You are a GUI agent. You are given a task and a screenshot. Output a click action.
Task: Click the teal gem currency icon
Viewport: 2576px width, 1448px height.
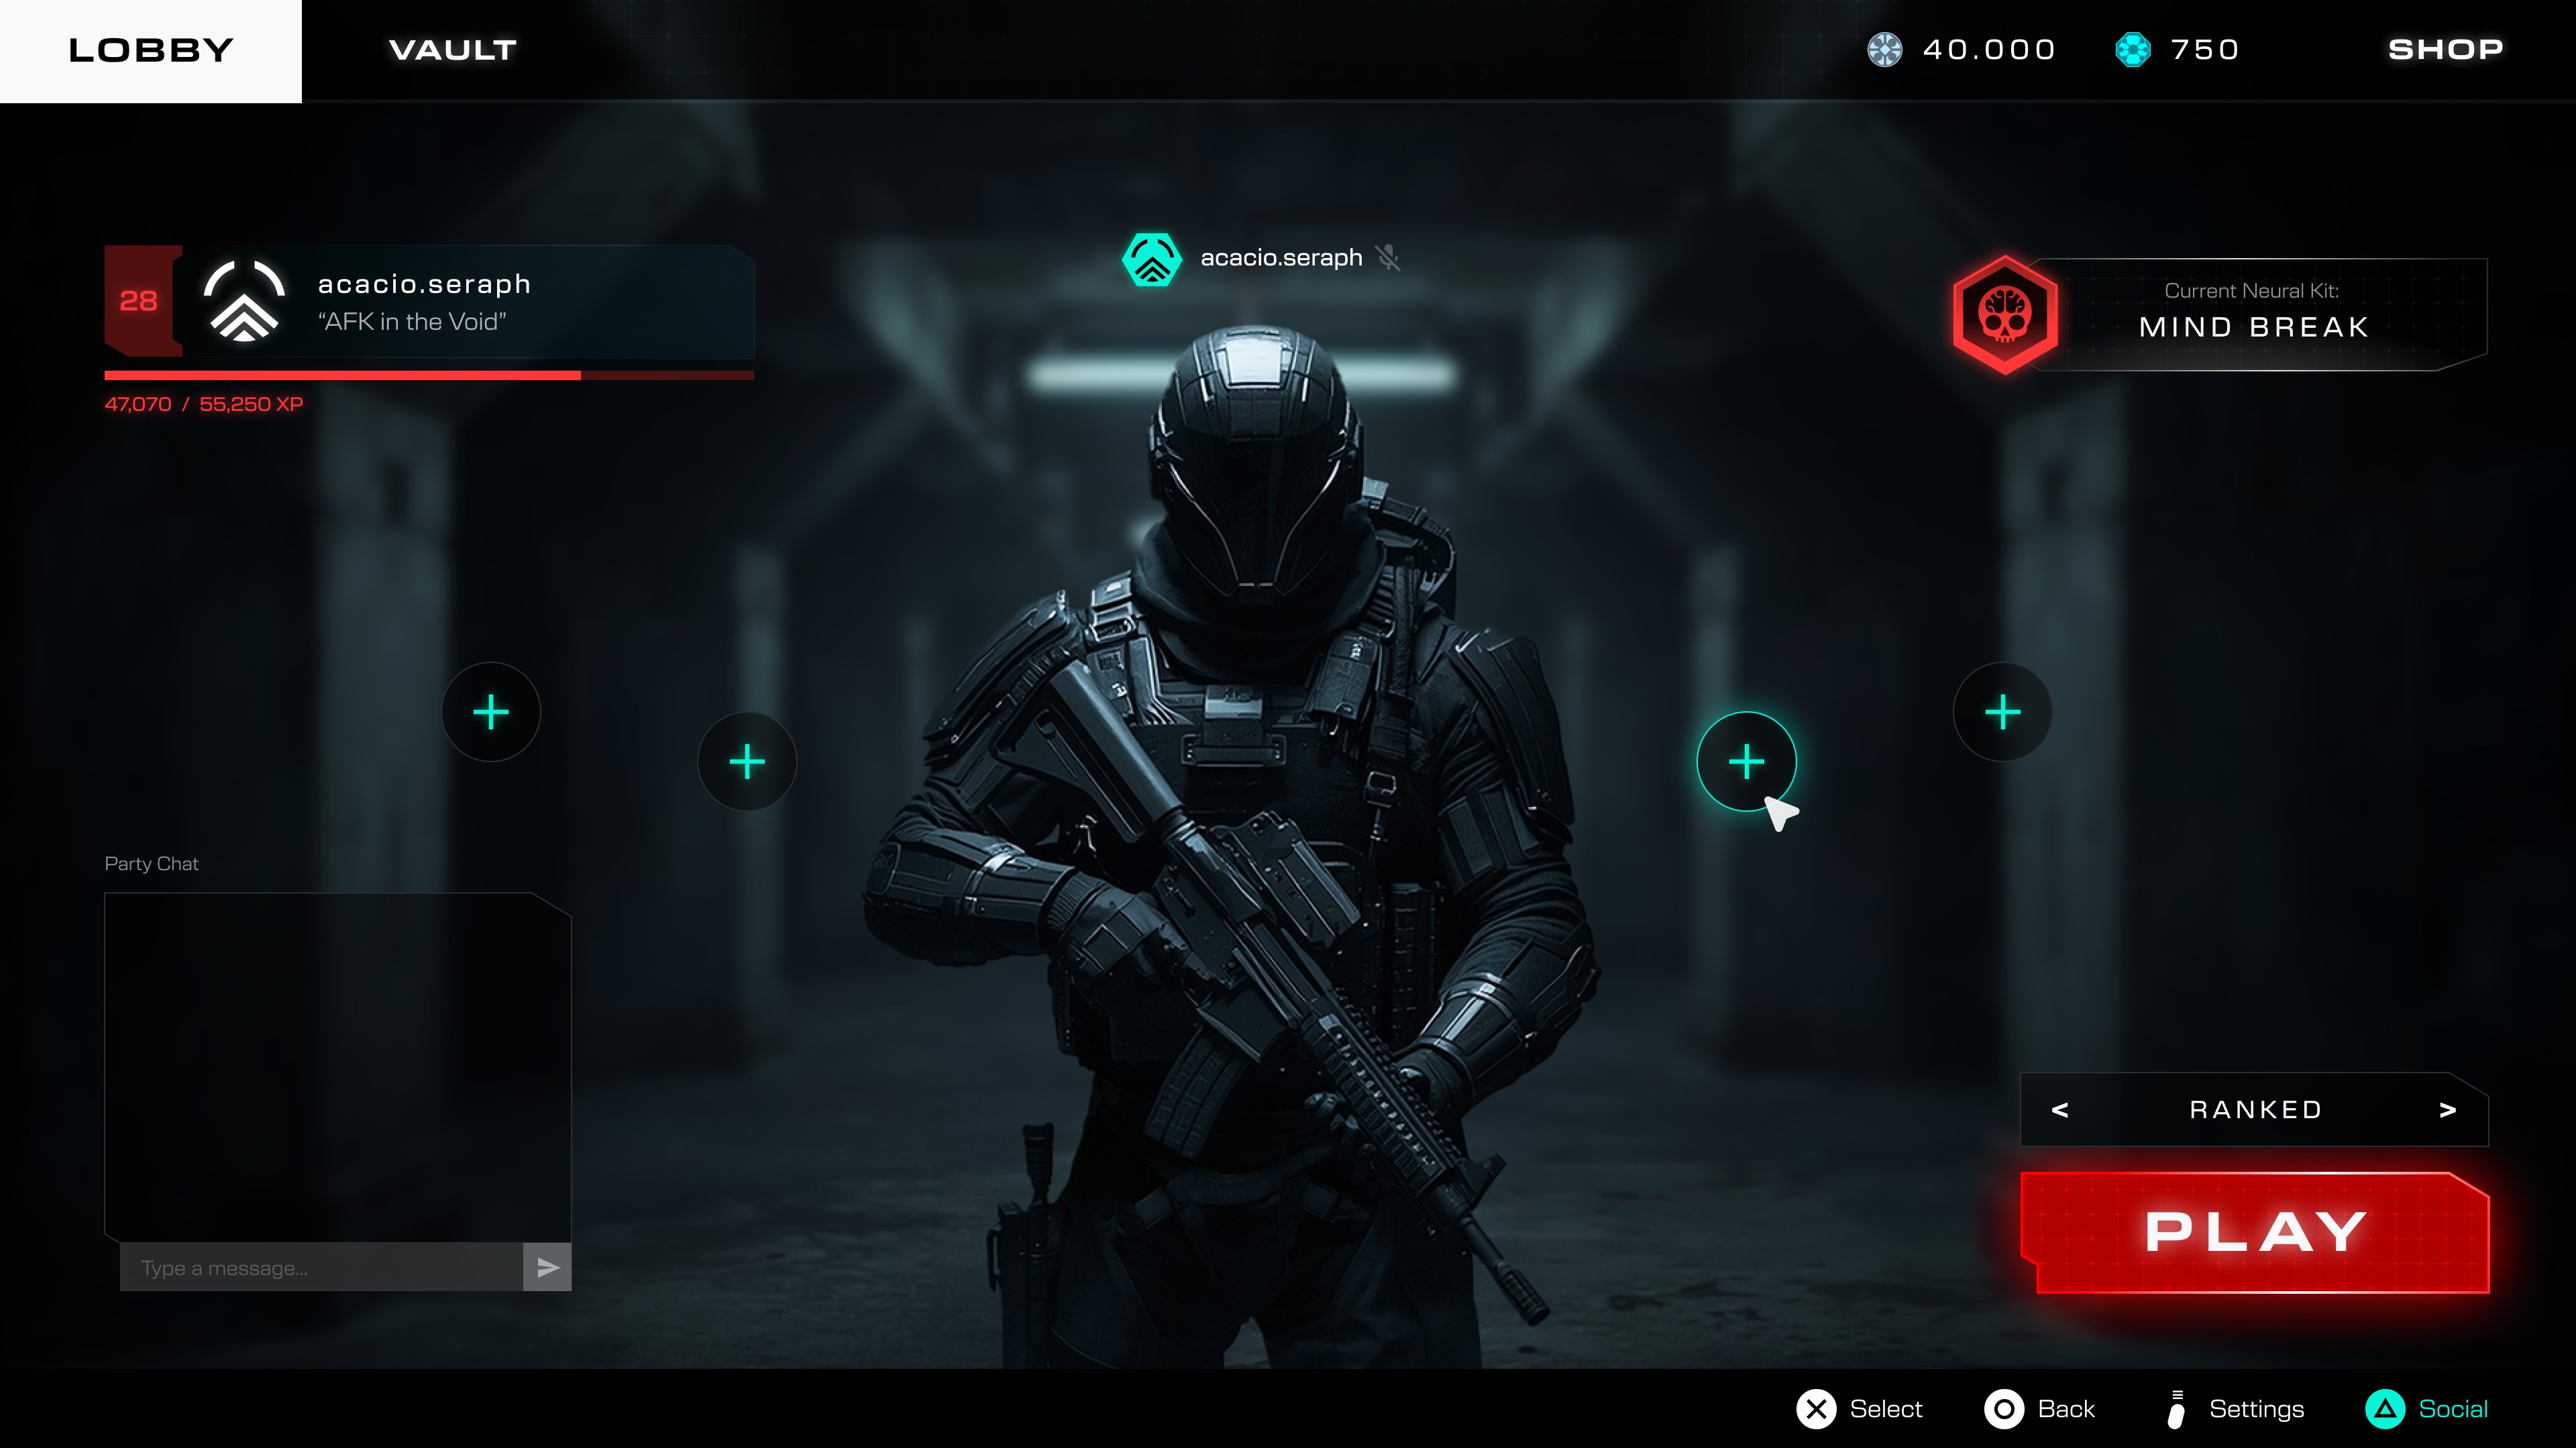click(x=2133, y=50)
